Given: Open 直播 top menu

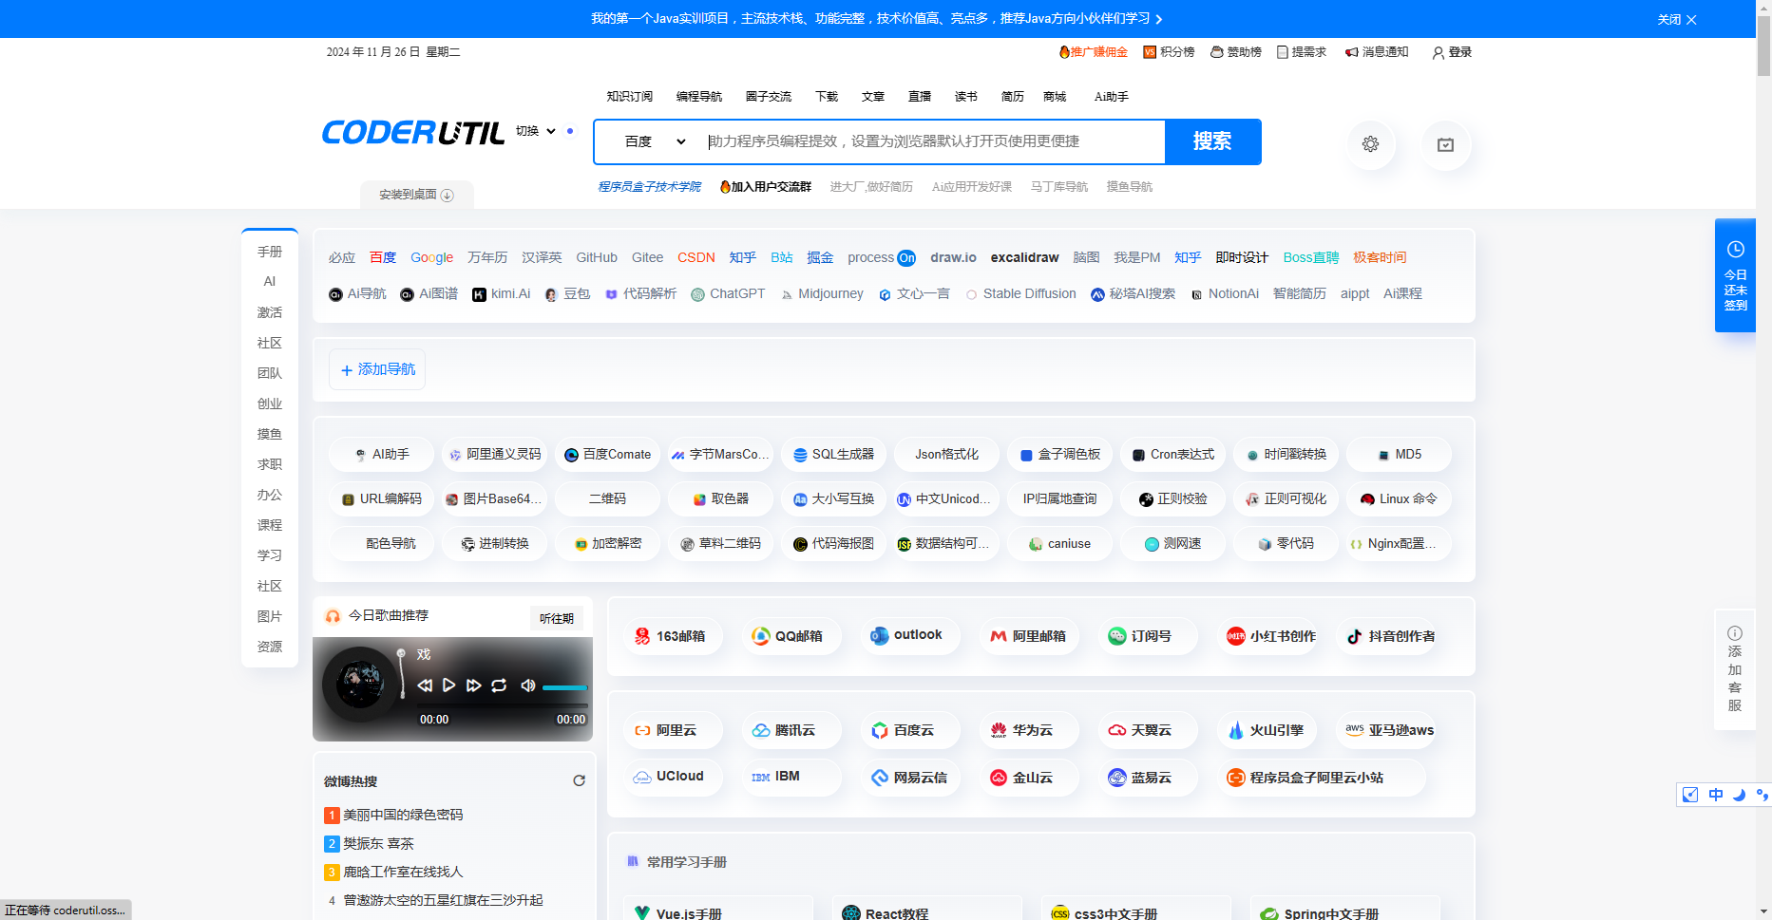Looking at the screenshot, I should [x=920, y=97].
